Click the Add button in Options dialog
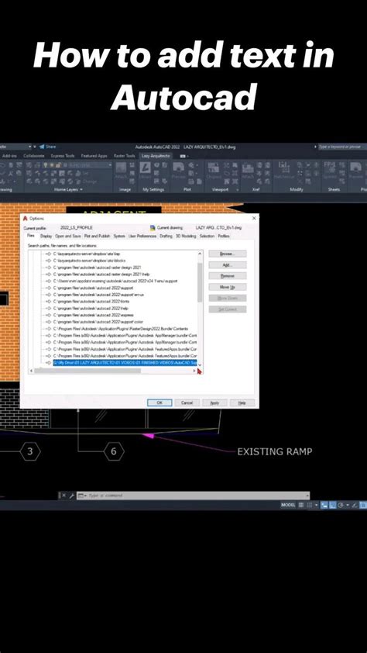The height and width of the screenshot is (653, 367). coord(228,265)
